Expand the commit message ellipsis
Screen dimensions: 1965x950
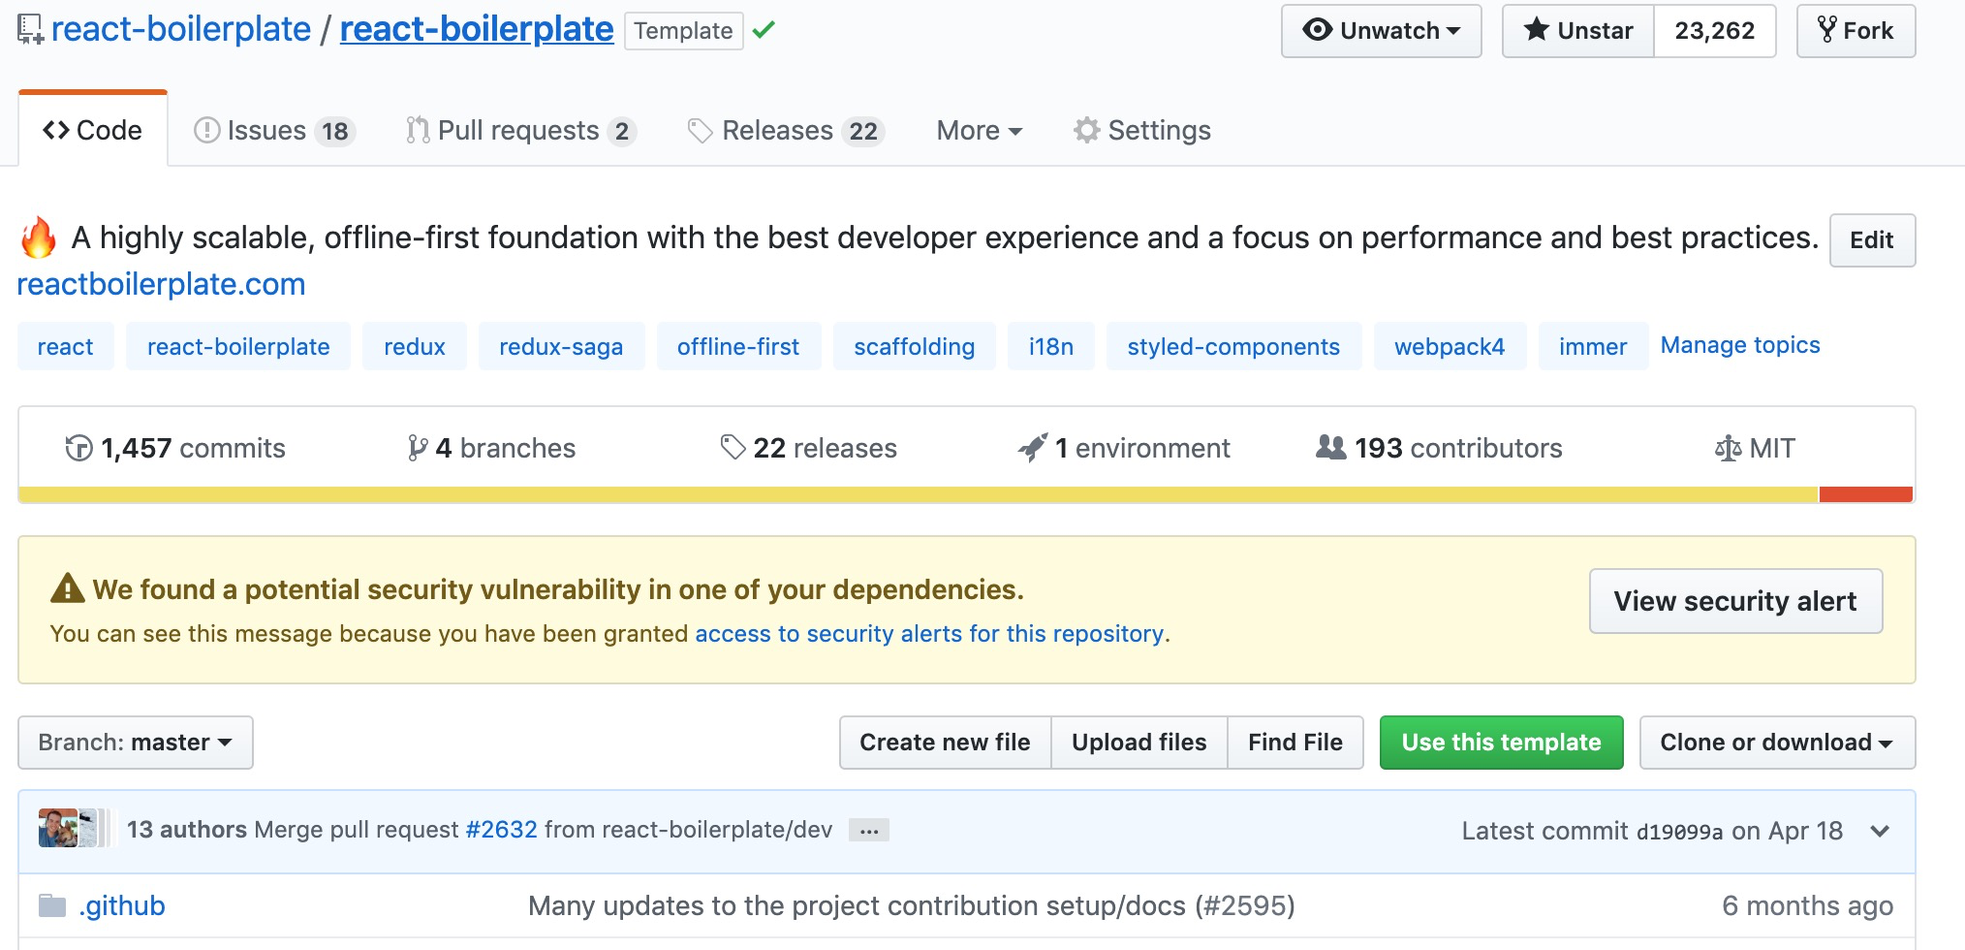point(869,831)
